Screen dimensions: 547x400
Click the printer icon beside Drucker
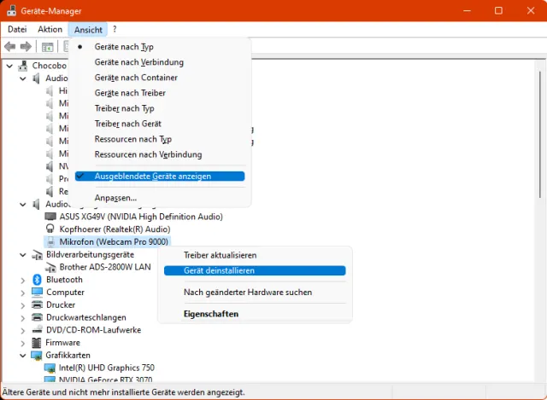tap(38, 304)
